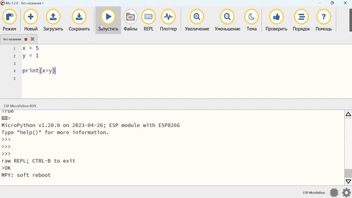Open the Файлы files panel

click(x=130, y=20)
